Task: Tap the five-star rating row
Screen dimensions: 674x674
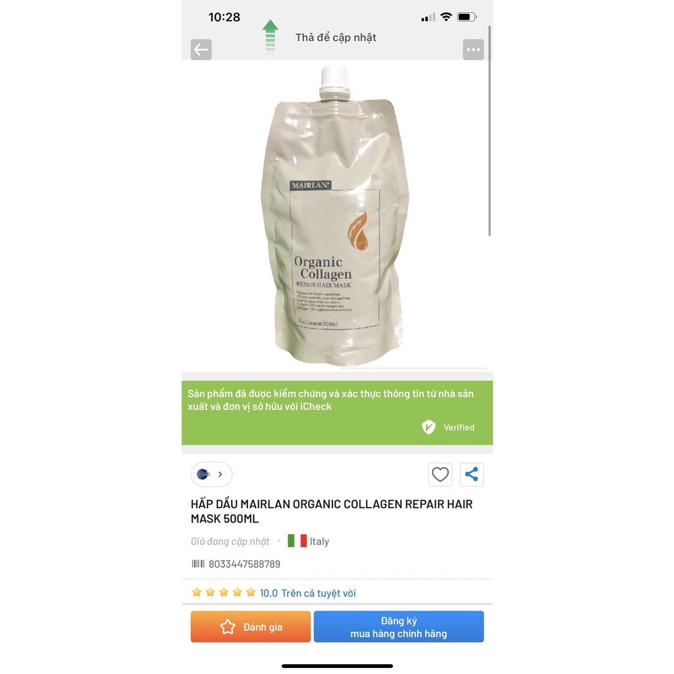Action: 224,593
